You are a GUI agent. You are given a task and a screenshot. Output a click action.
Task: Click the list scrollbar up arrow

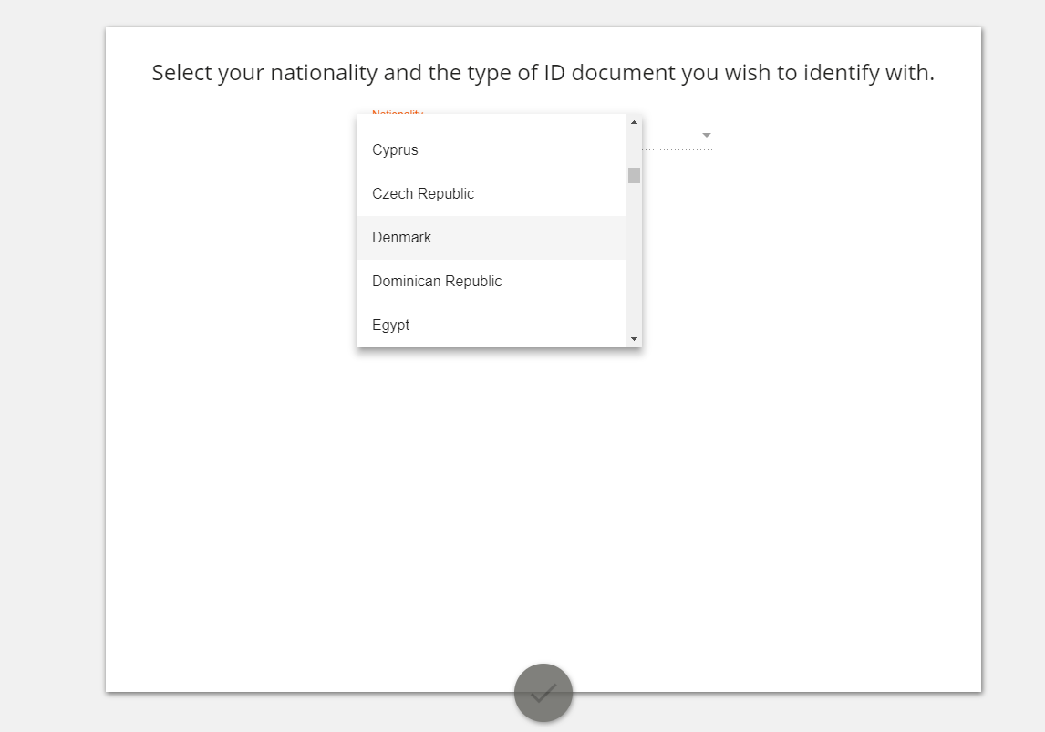[x=634, y=122]
